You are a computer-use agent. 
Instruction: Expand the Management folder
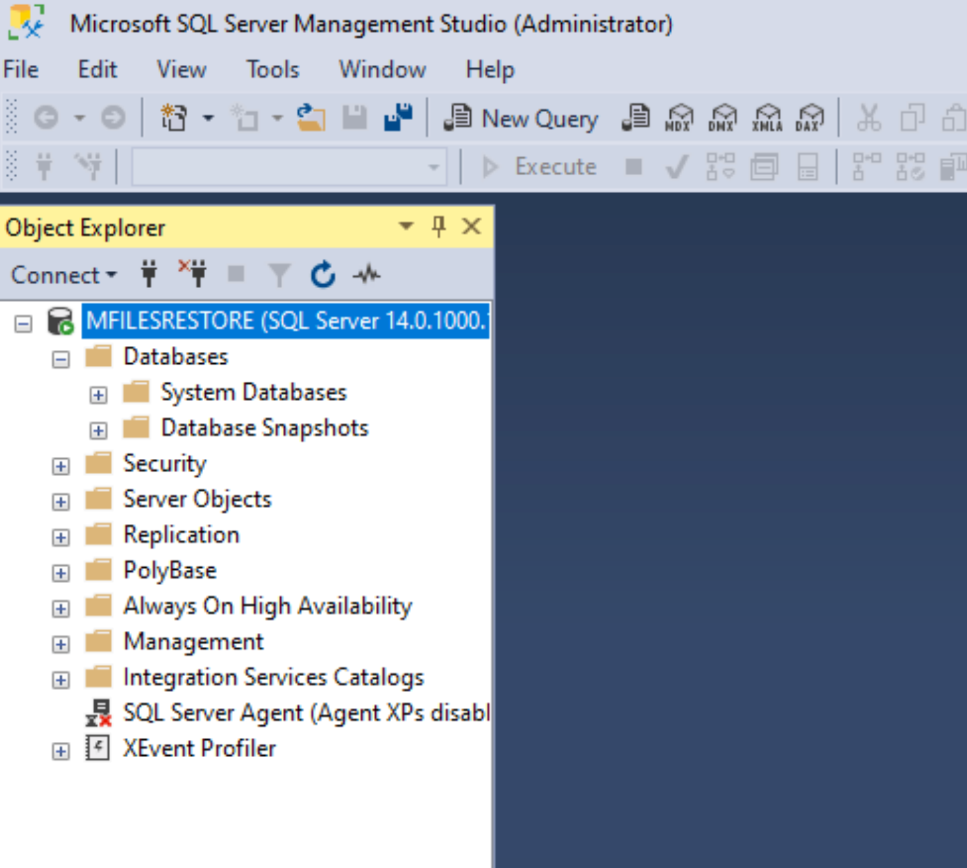61,644
